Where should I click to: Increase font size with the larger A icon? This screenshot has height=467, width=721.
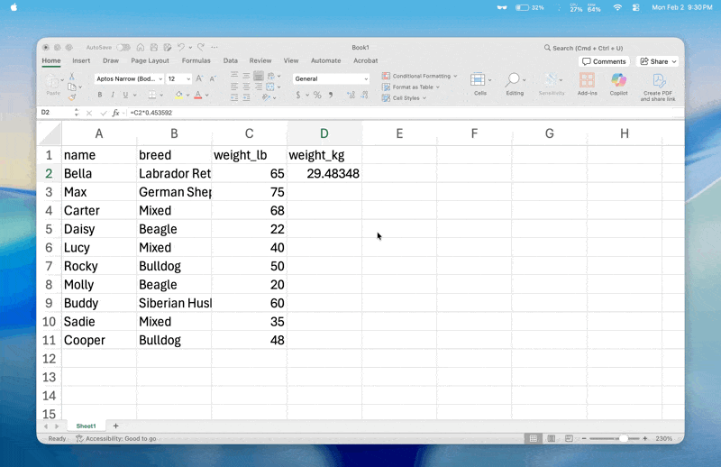pyautogui.click(x=199, y=78)
